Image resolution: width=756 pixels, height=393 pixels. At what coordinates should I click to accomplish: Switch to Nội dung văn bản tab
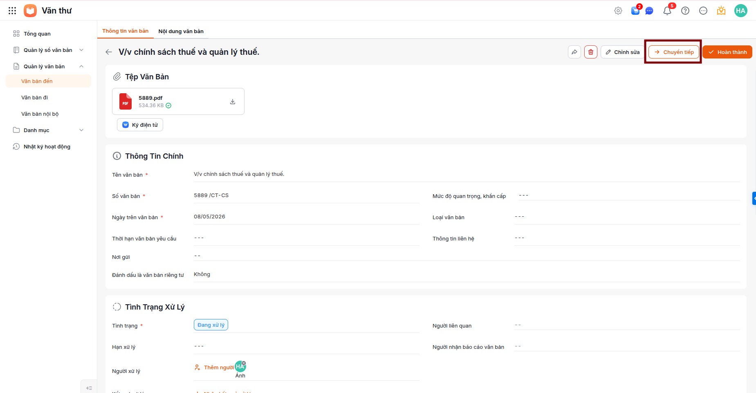click(181, 31)
